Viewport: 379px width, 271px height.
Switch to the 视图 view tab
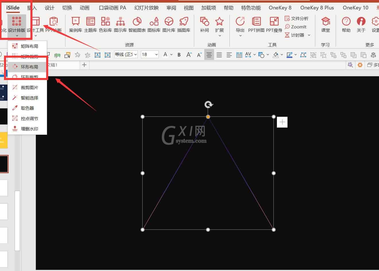[x=188, y=8]
